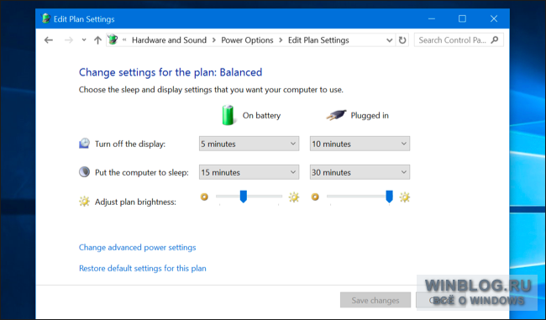Click the double-chevron before Hardware and Sound
Image resolution: width=546 pixels, height=320 pixels.
[x=124, y=40]
